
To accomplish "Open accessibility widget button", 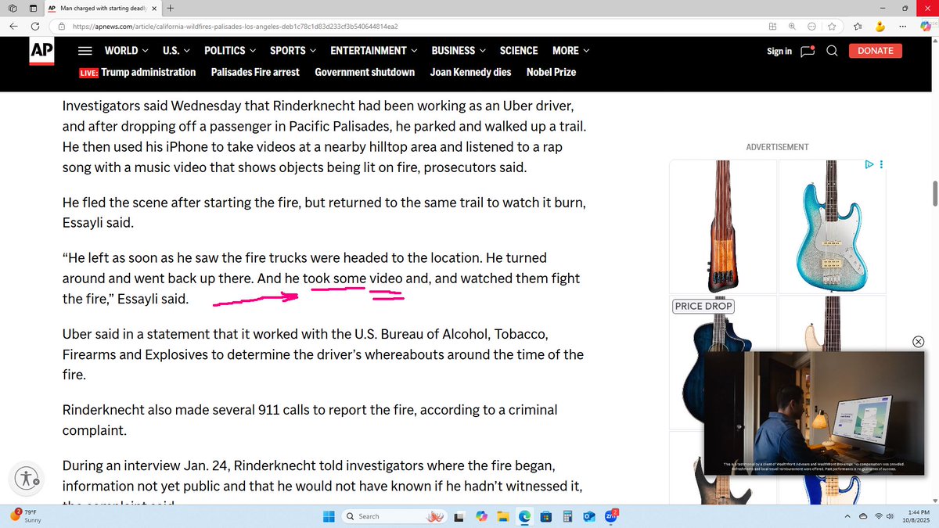I will coord(27,478).
